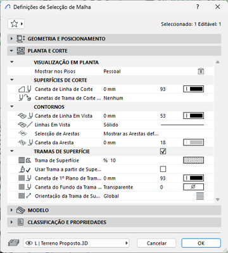Open the solid line type preview for Linhas Em Vista
228x253 pixels.
point(182,125)
